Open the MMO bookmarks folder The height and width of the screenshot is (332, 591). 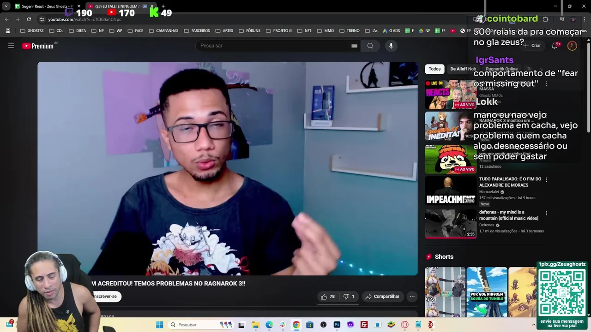pyautogui.click(x=325, y=31)
